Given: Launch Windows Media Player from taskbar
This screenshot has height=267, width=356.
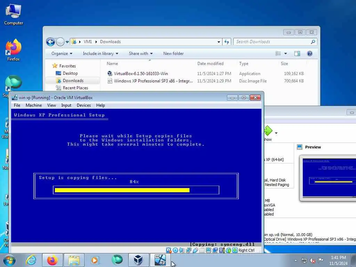Looking at the screenshot, I should point(95,260).
